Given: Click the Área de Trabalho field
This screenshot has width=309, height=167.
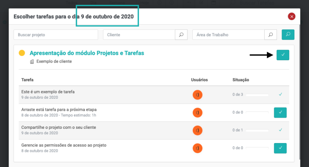Looking at the screenshot, I should [x=228, y=35].
